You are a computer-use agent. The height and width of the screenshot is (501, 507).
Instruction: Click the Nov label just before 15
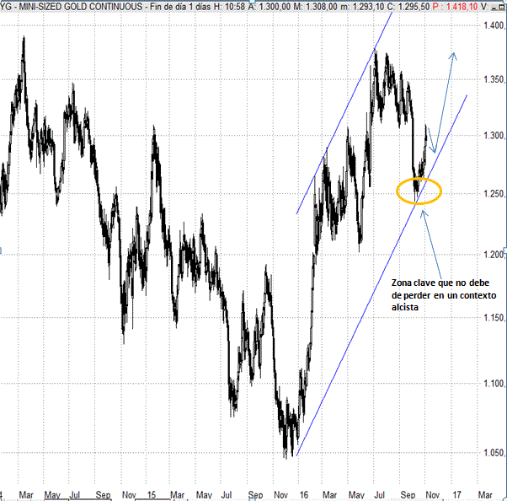point(129,495)
